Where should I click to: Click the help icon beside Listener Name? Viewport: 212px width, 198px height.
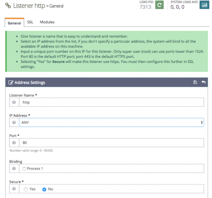[14, 102]
